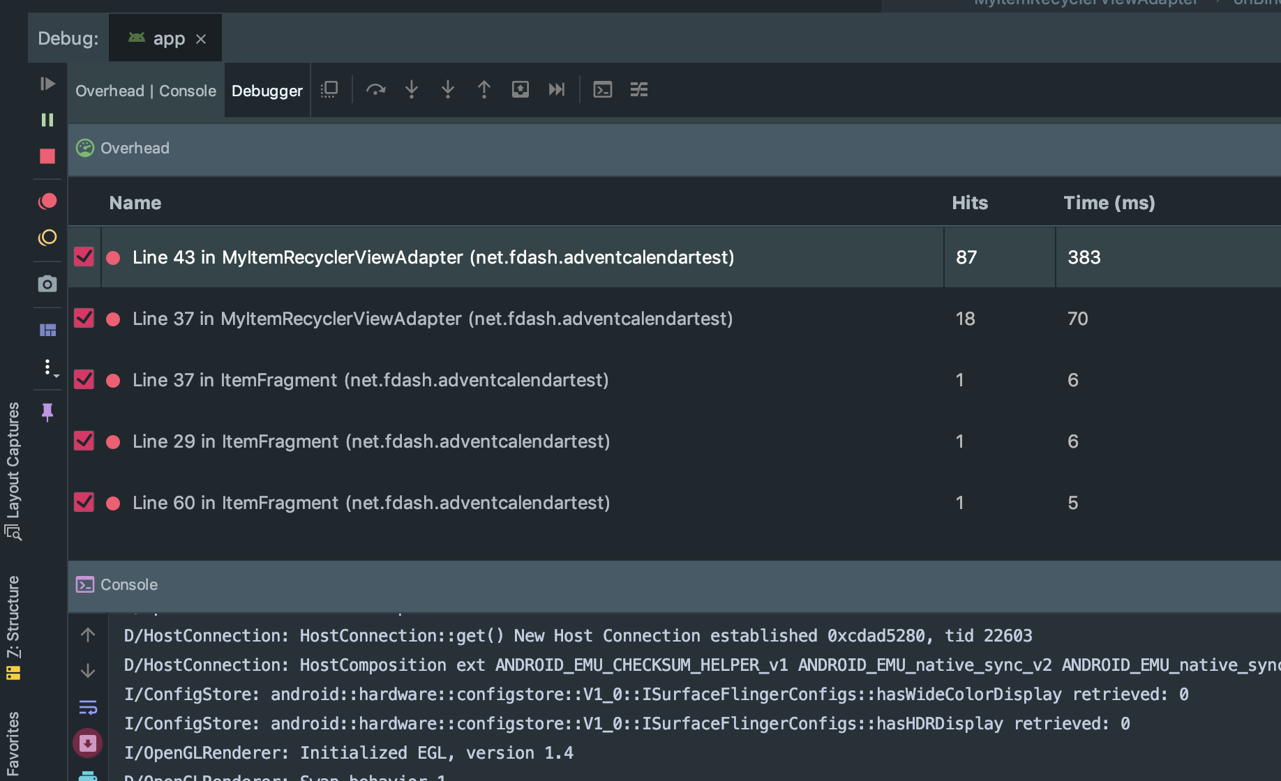
Task: Open more debugger options via dots menu
Action: pyautogui.click(x=47, y=367)
